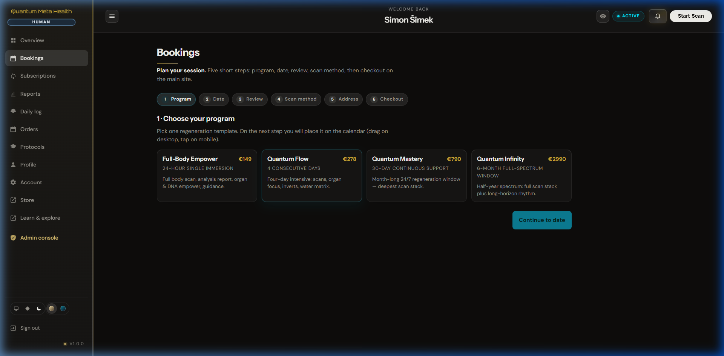Switch to light theme sun icon
The height and width of the screenshot is (356, 724).
pos(28,309)
